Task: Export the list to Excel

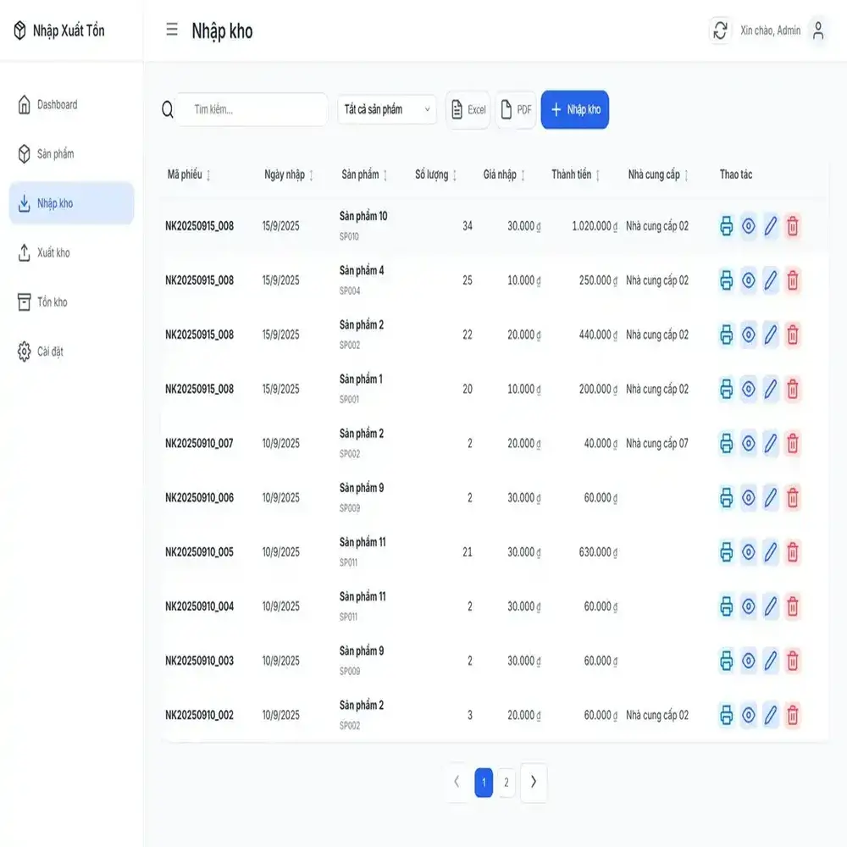Action: coord(468,110)
